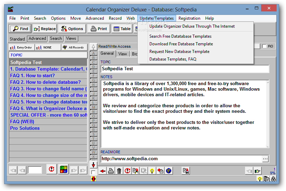Click inside the NOTES text area
Screen dimensions: 286x191
(184, 114)
